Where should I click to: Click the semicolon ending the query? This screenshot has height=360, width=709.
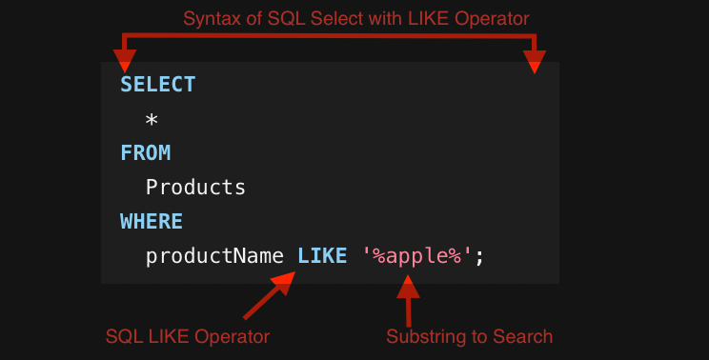coord(479,258)
